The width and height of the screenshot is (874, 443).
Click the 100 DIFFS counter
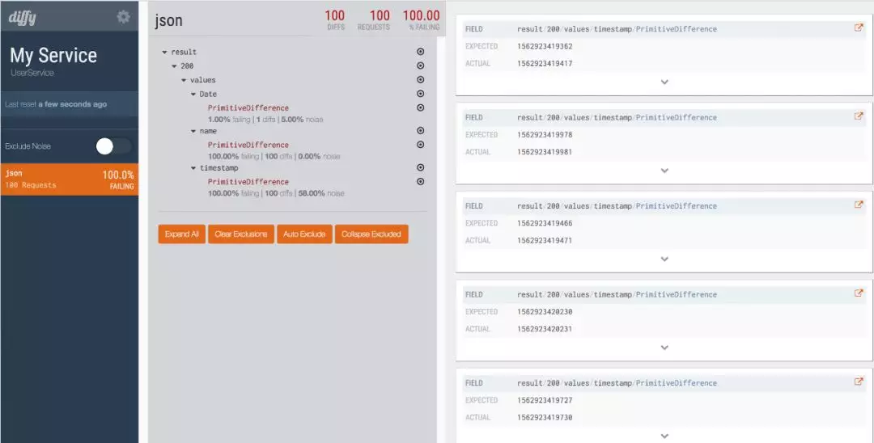coord(334,19)
